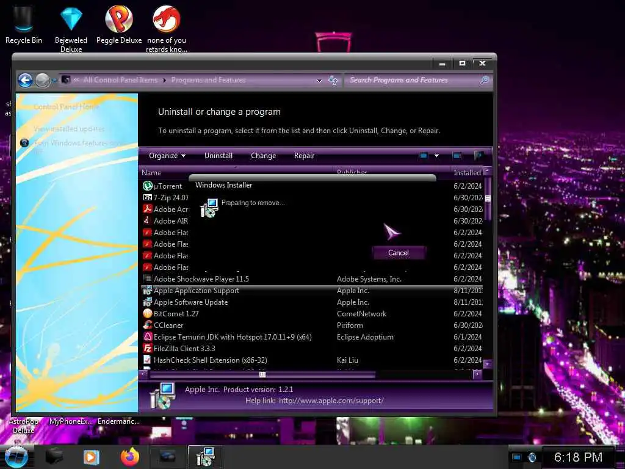Click the Control Panel Home link
This screenshot has height=469, width=625.
(x=66, y=107)
